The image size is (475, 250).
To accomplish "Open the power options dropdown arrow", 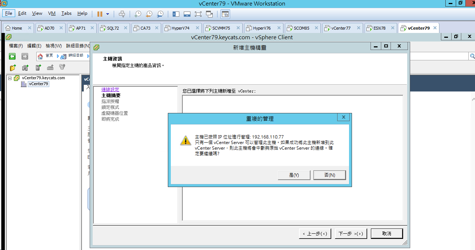I will point(108,14).
